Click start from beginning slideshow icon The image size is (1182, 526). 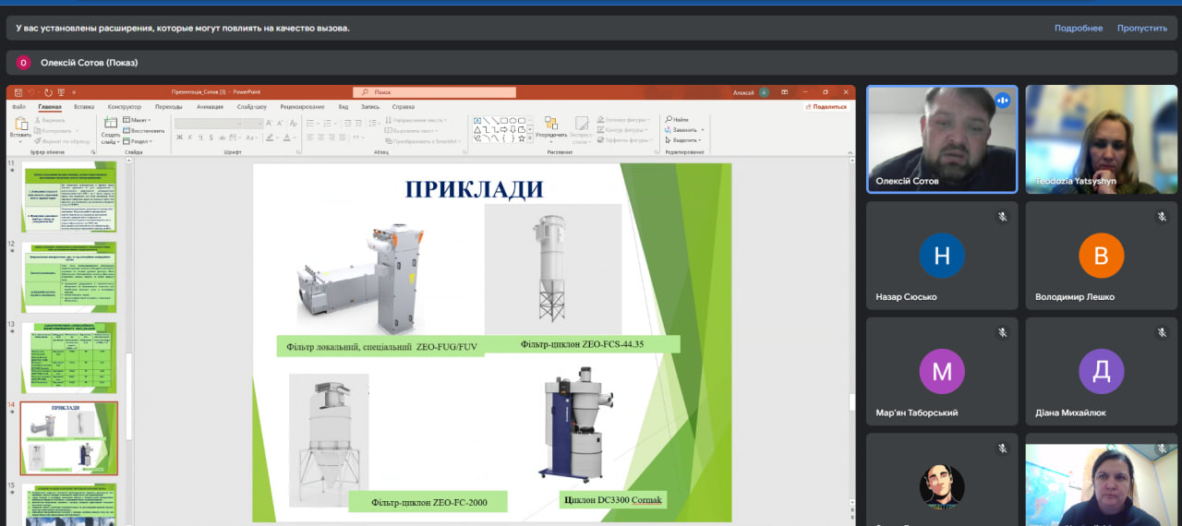pos(61,92)
